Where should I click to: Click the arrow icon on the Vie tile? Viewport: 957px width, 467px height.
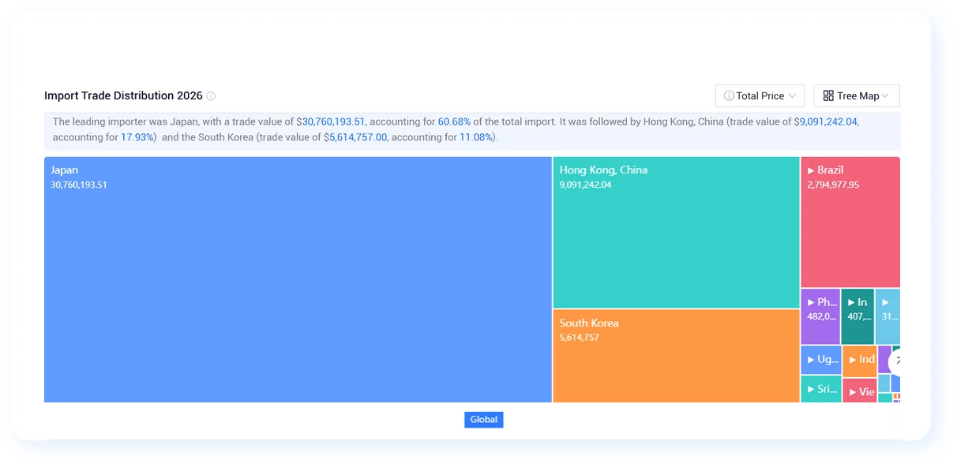(x=853, y=392)
